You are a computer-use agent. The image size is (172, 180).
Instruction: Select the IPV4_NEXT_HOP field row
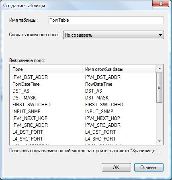click(x=83, y=118)
